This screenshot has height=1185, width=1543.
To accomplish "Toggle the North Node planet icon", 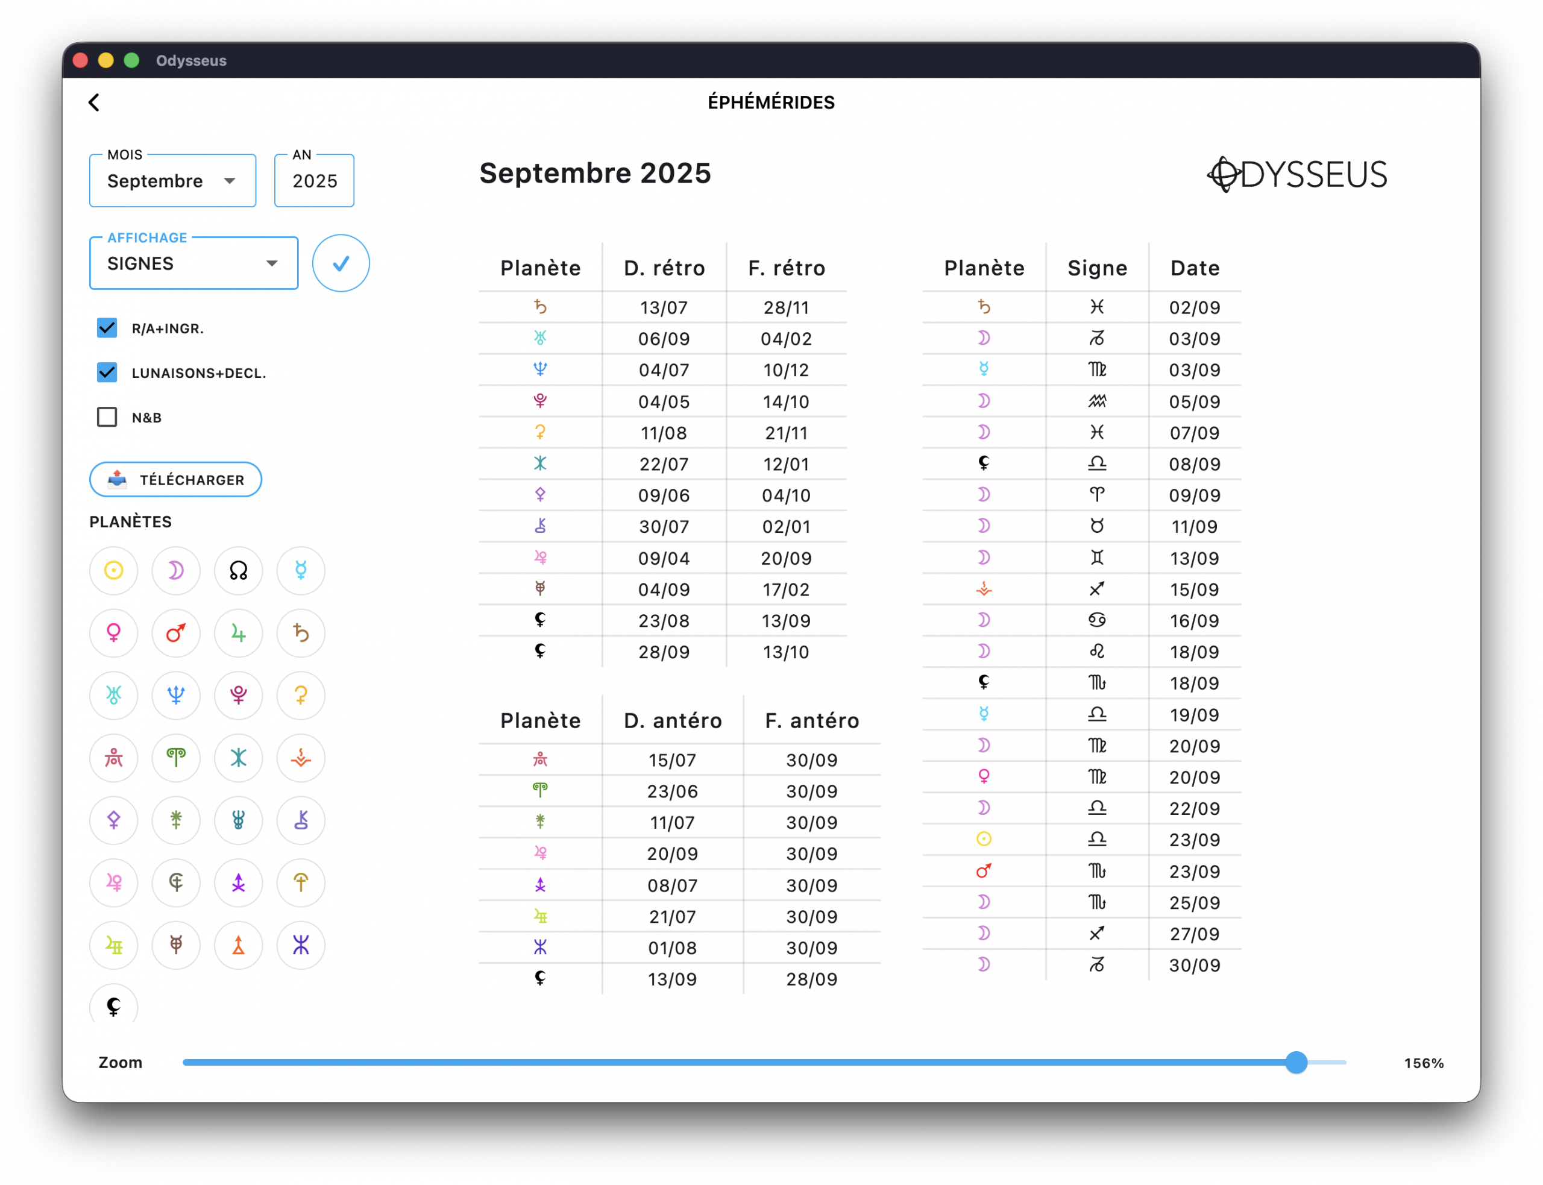I will pos(238,570).
